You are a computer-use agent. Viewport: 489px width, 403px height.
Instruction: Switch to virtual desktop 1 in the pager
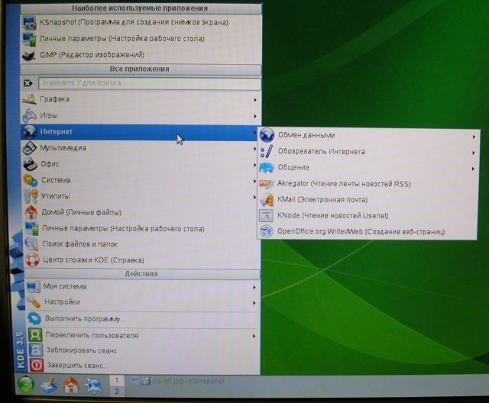point(117,380)
